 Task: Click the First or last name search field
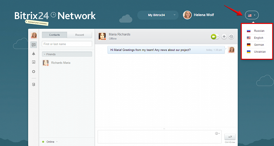pyautogui.click(x=67, y=44)
